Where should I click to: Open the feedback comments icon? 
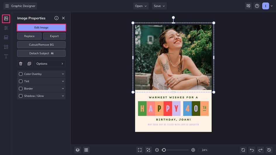pyautogui.click(x=248, y=6)
